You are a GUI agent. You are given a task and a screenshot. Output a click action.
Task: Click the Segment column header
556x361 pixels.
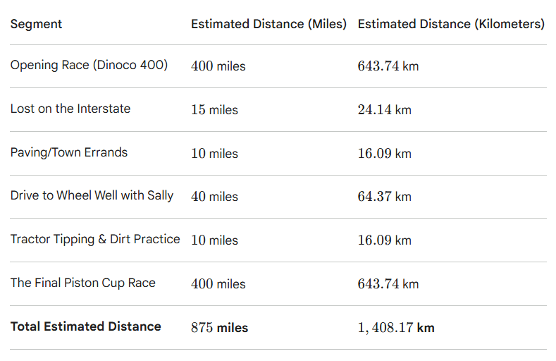(x=36, y=24)
